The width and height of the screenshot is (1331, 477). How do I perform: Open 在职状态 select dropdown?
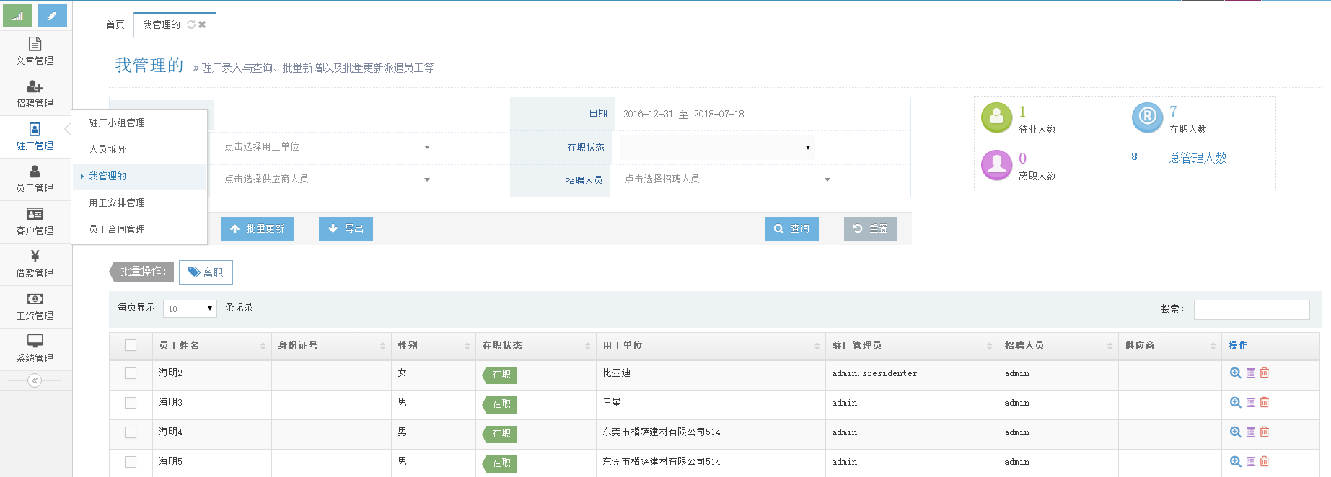point(717,148)
